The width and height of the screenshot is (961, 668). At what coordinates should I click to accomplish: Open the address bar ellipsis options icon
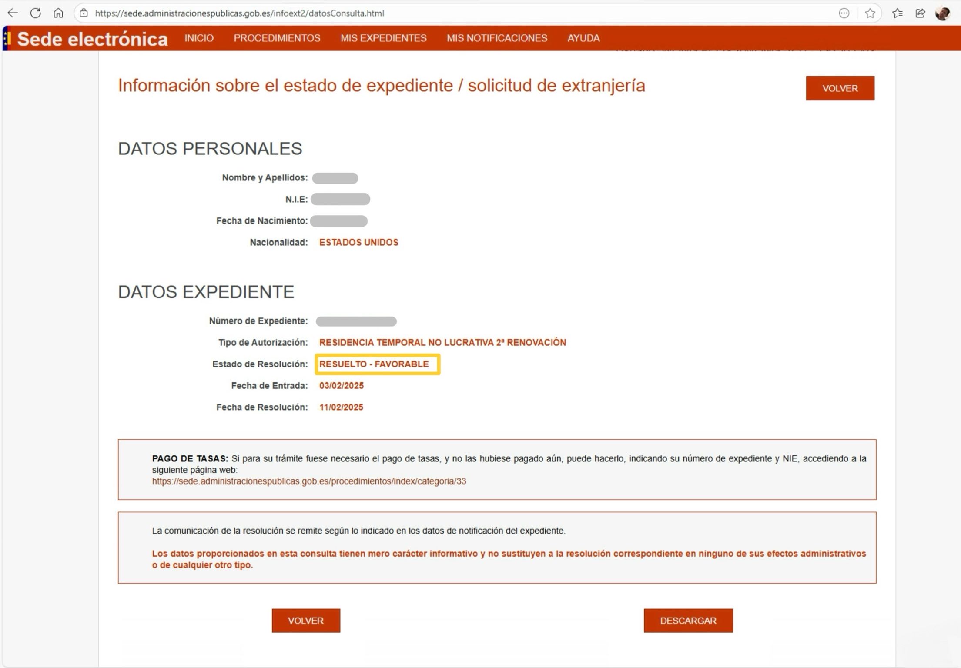844,13
